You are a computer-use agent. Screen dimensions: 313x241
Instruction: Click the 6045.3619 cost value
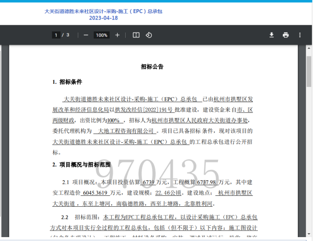tap(95, 193)
